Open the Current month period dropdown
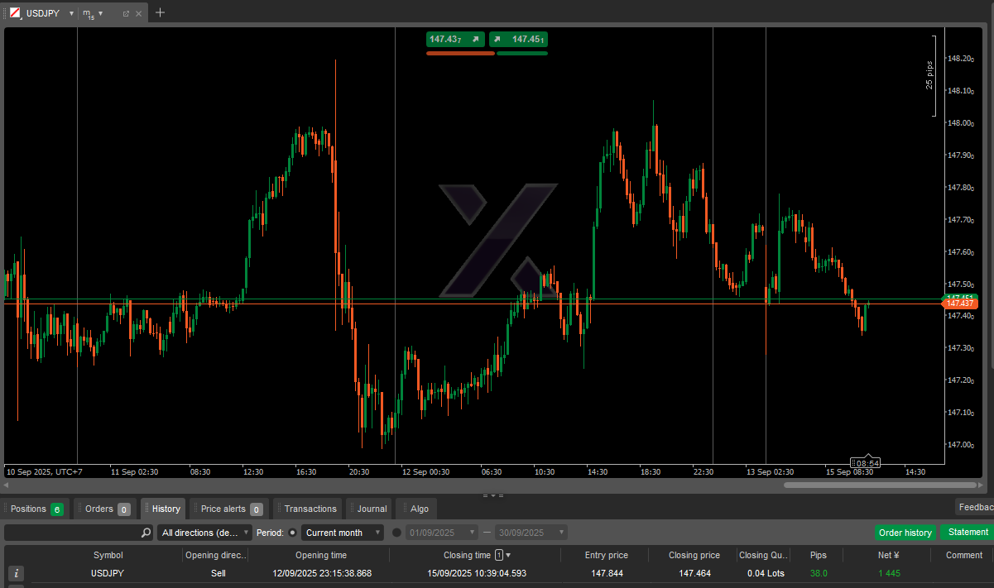This screenshot has width=994, height=588. [343, 533]
